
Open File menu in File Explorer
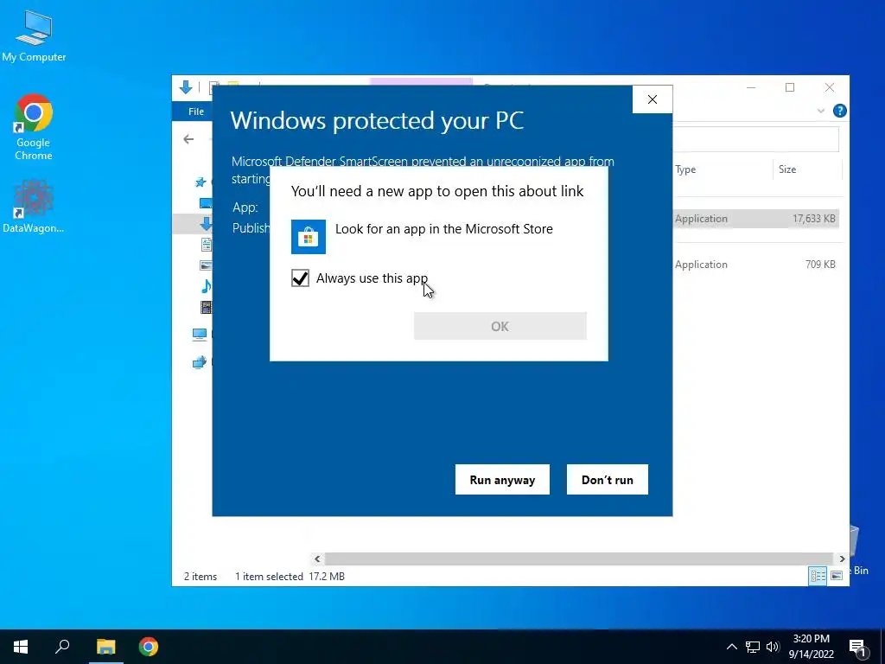coord(196,112)
